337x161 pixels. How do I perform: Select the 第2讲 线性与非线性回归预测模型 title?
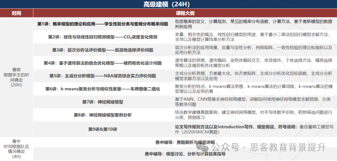(x=103, y=37)
